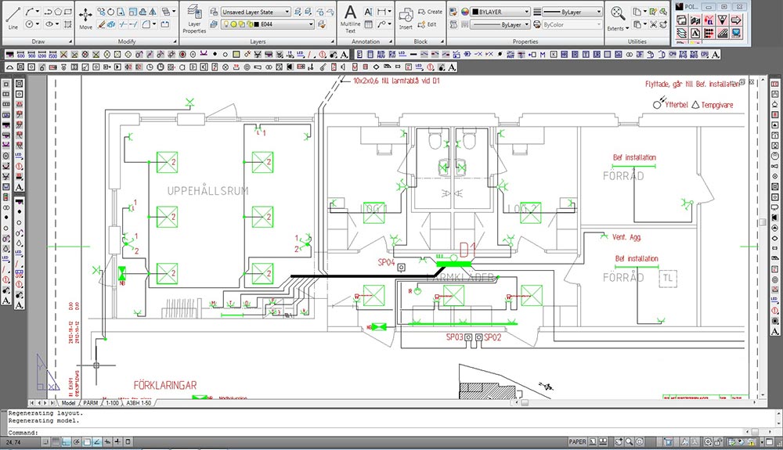Click the black E044 layer color swatch
This screenshot has width=783, height=450.
tap(256, 24)
